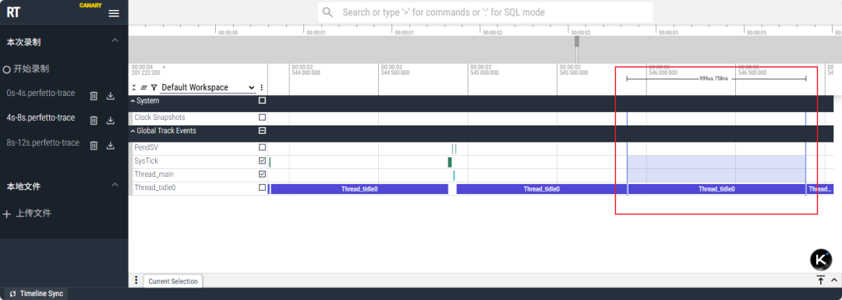Delete the 4s-8s.perfetto-trace file

(94, 120)
